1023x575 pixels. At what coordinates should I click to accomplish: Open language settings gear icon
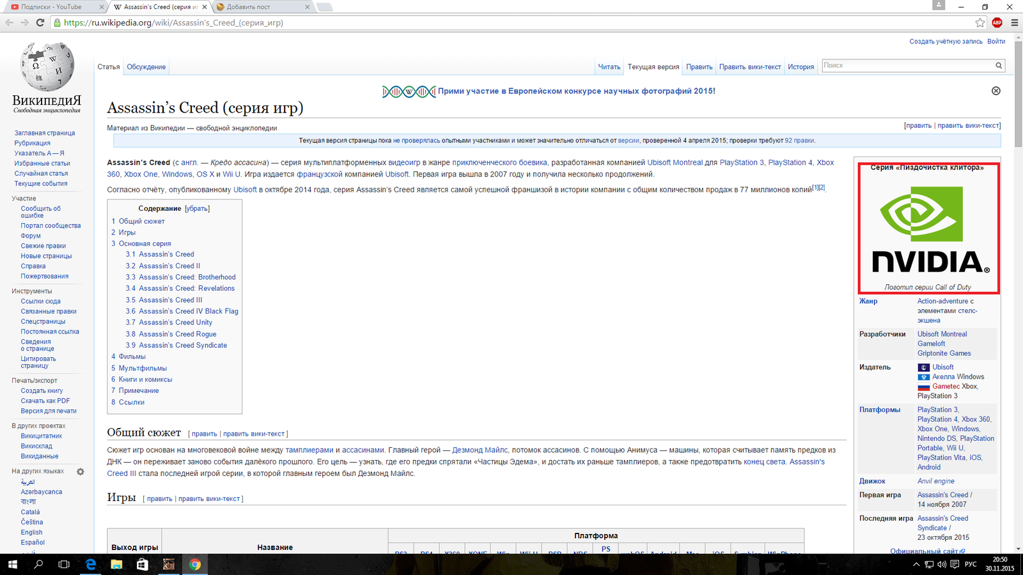(81, 471)
